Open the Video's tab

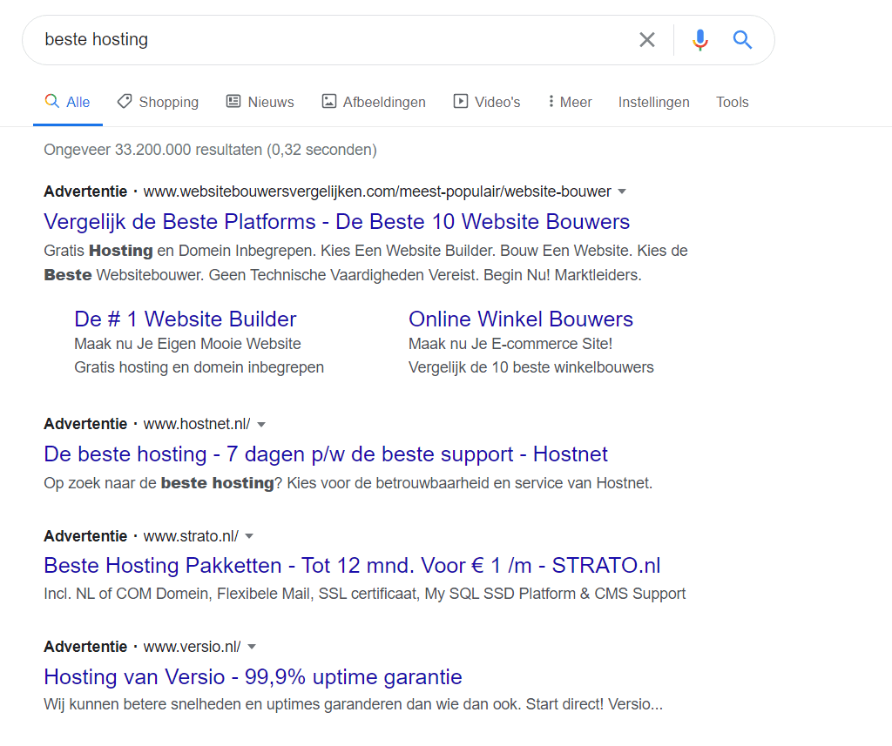486,102
